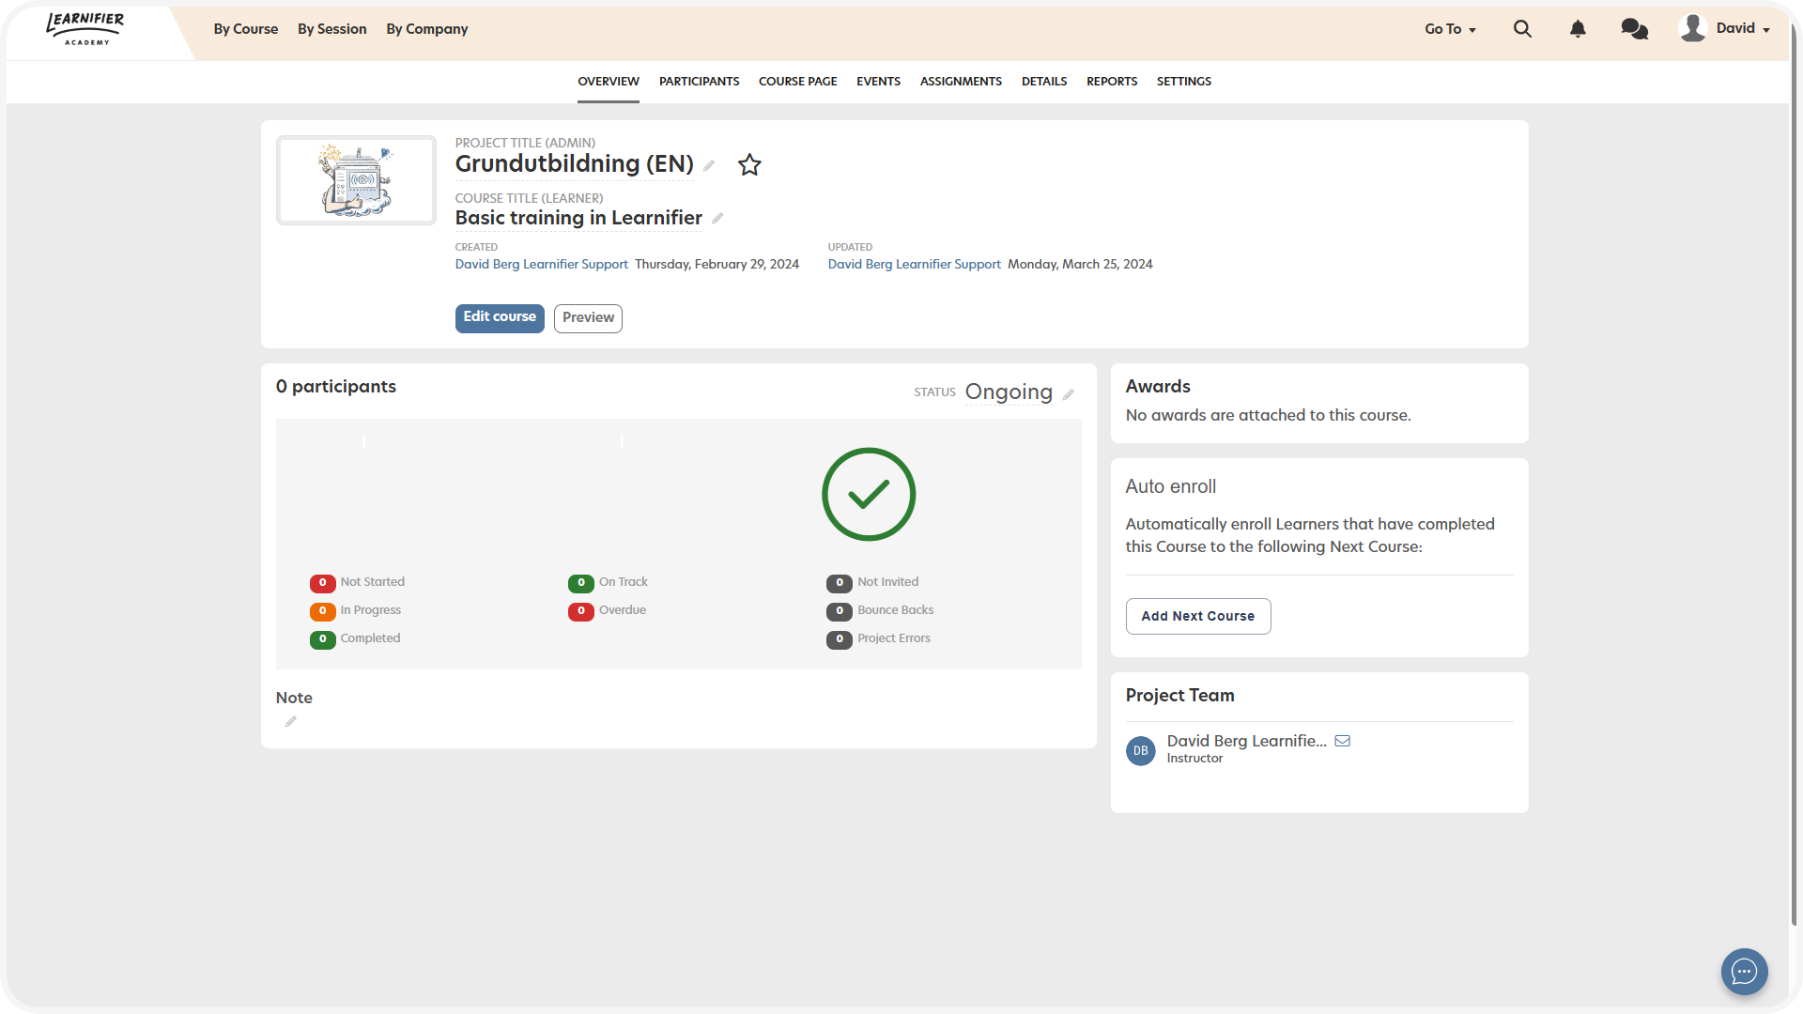Click David's user avatar icon
The image size is (1803, 1014).
click(1692, 28)
